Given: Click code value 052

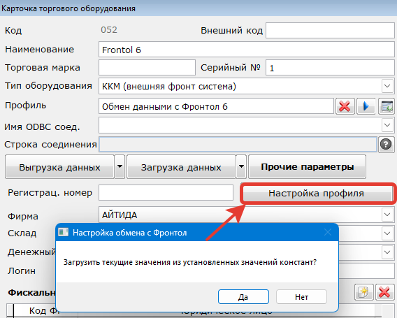Looking at the screenshot, I should coord(109,30).
